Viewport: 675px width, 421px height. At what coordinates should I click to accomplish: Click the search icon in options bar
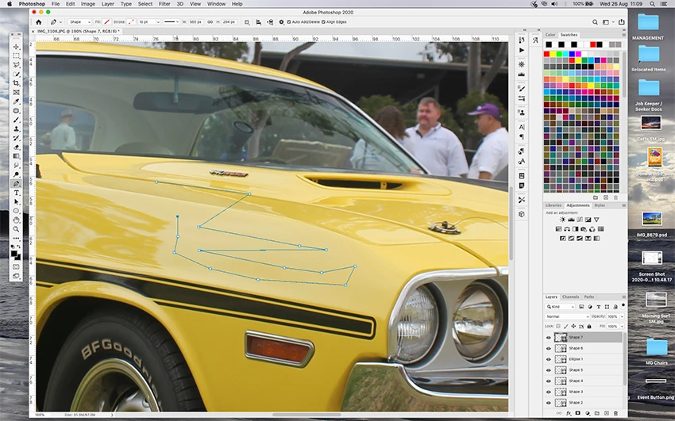595,22
